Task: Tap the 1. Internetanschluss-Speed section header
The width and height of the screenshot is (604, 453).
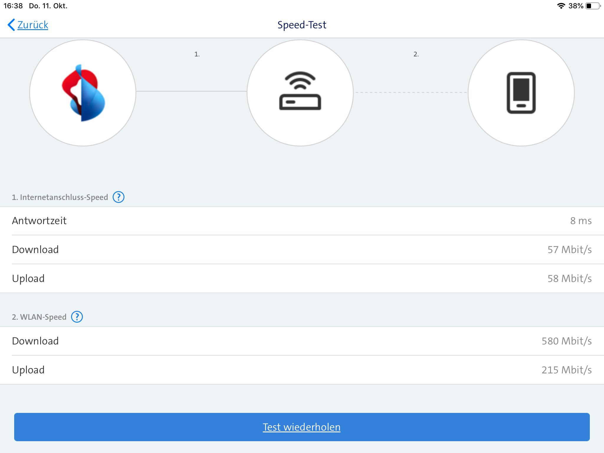Action: click(60, 197)
